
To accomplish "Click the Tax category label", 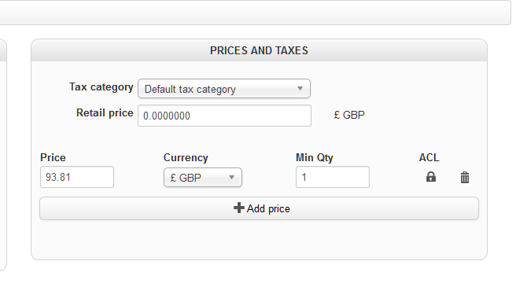I will (x=101, y=87).
